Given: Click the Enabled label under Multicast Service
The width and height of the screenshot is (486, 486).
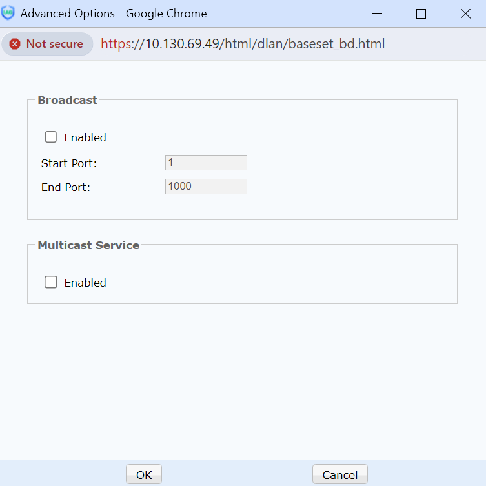Looking at the screenshot, I should click(x=85, y=283).
